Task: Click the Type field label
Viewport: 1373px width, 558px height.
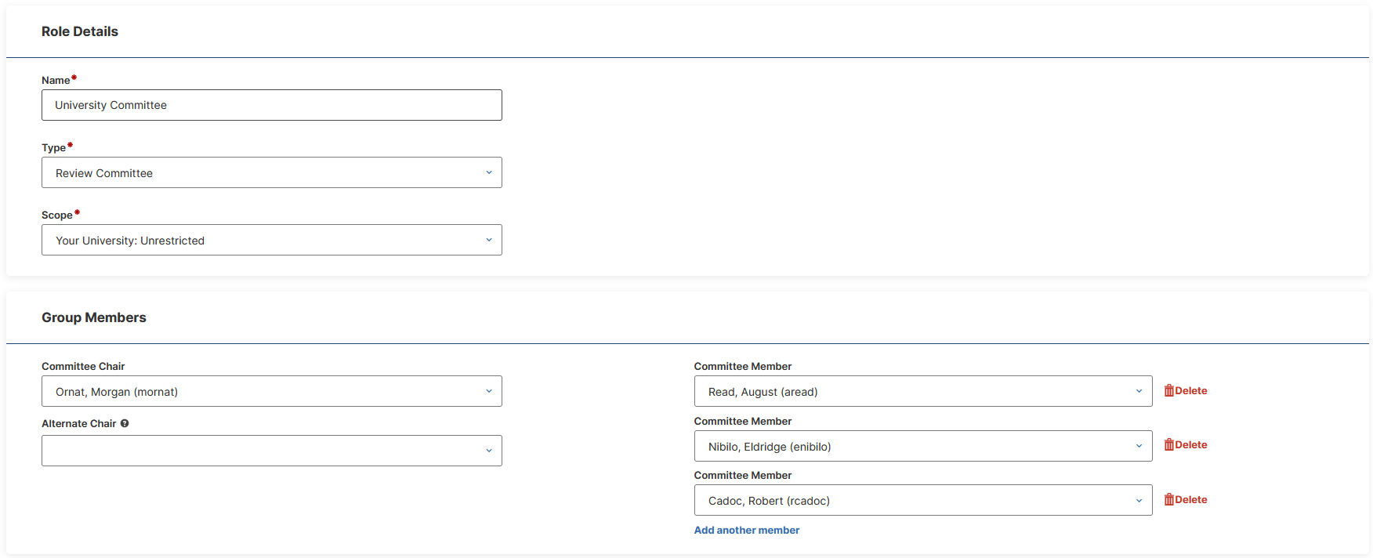Action: [x=54, y=147]
